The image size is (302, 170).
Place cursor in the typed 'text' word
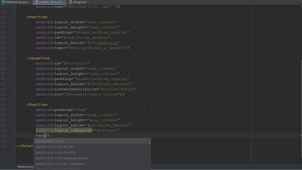(40, 136)
